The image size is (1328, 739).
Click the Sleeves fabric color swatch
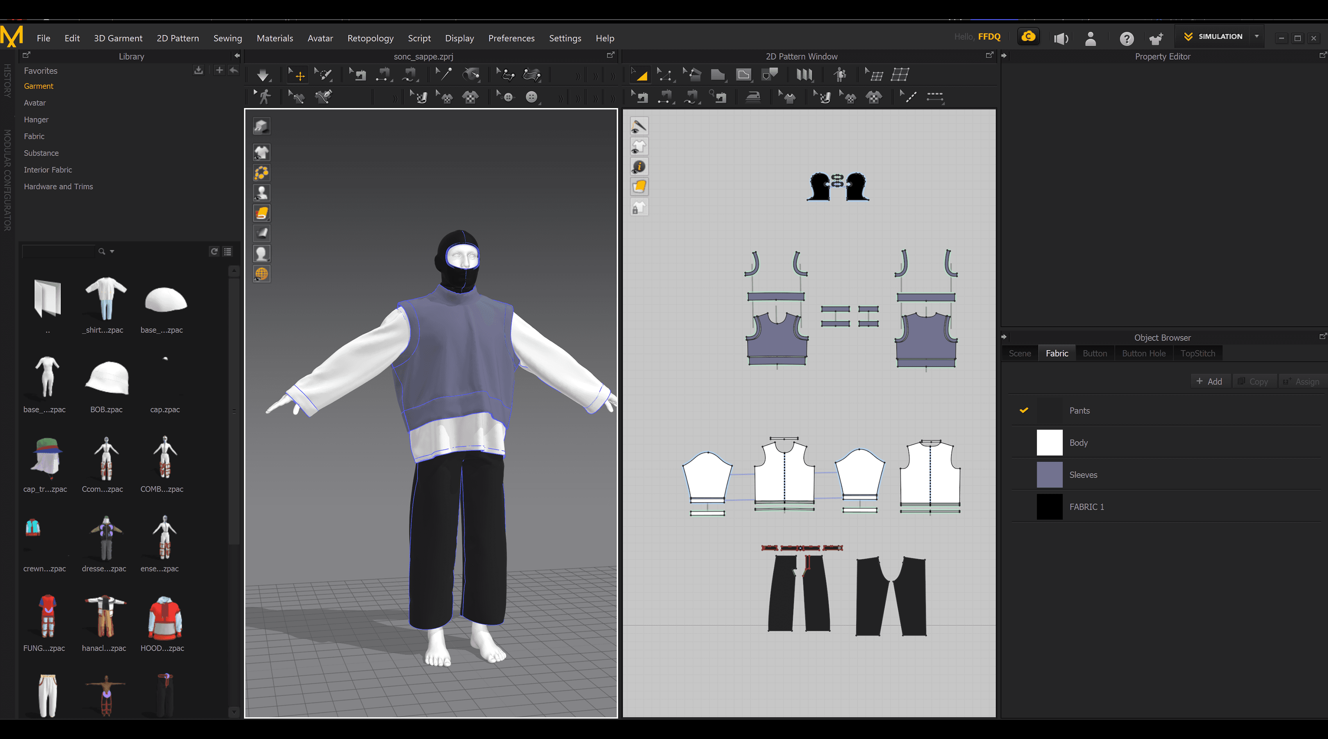pos(1049,475)
